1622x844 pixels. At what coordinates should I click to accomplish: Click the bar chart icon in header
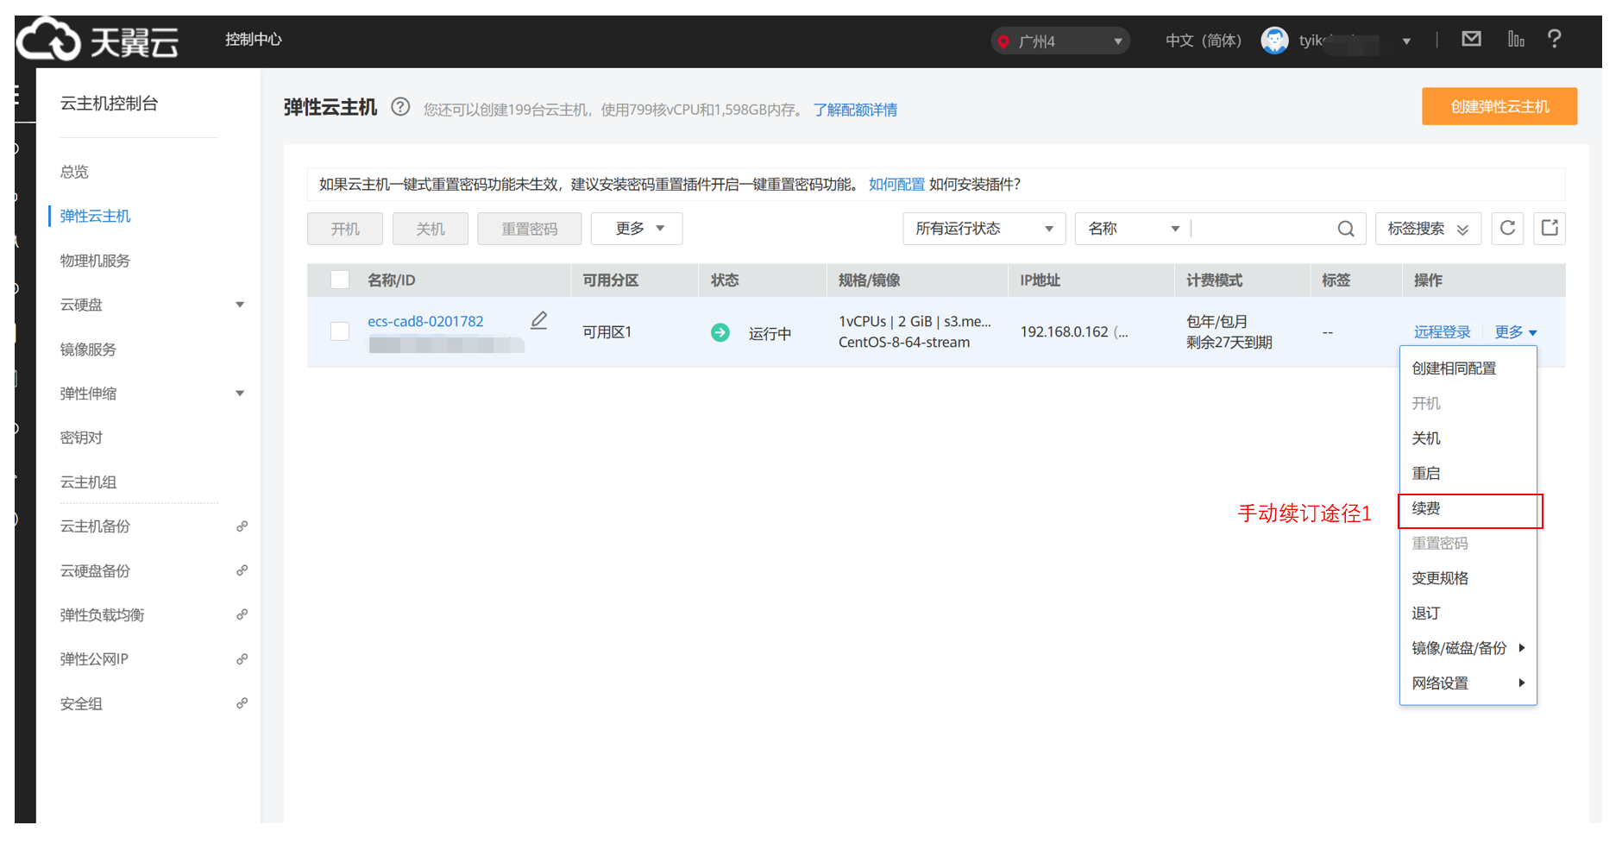click(x=1515, y=39)
